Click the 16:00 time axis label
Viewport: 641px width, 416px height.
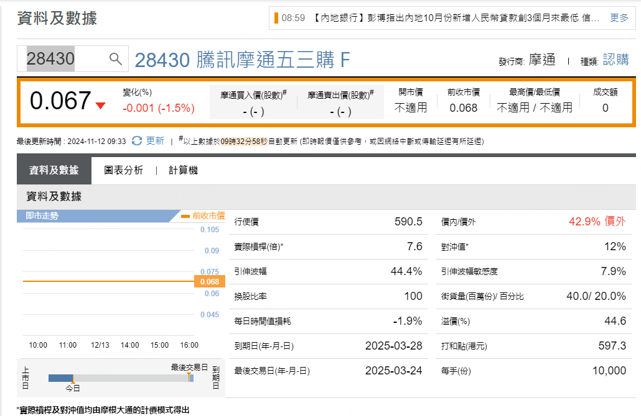pos(189,345)
